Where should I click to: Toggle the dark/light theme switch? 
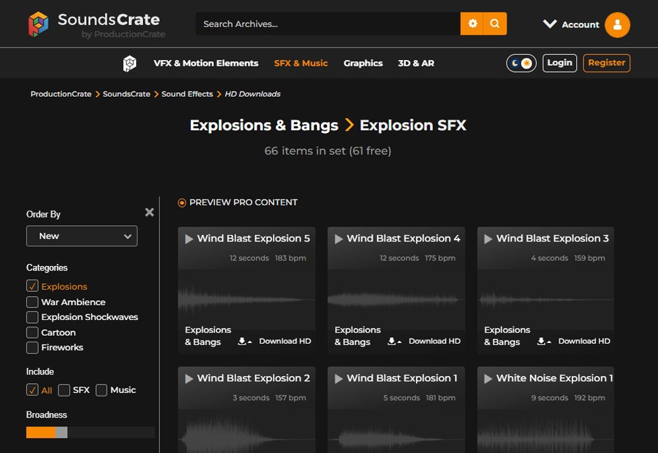click(520, 63)
